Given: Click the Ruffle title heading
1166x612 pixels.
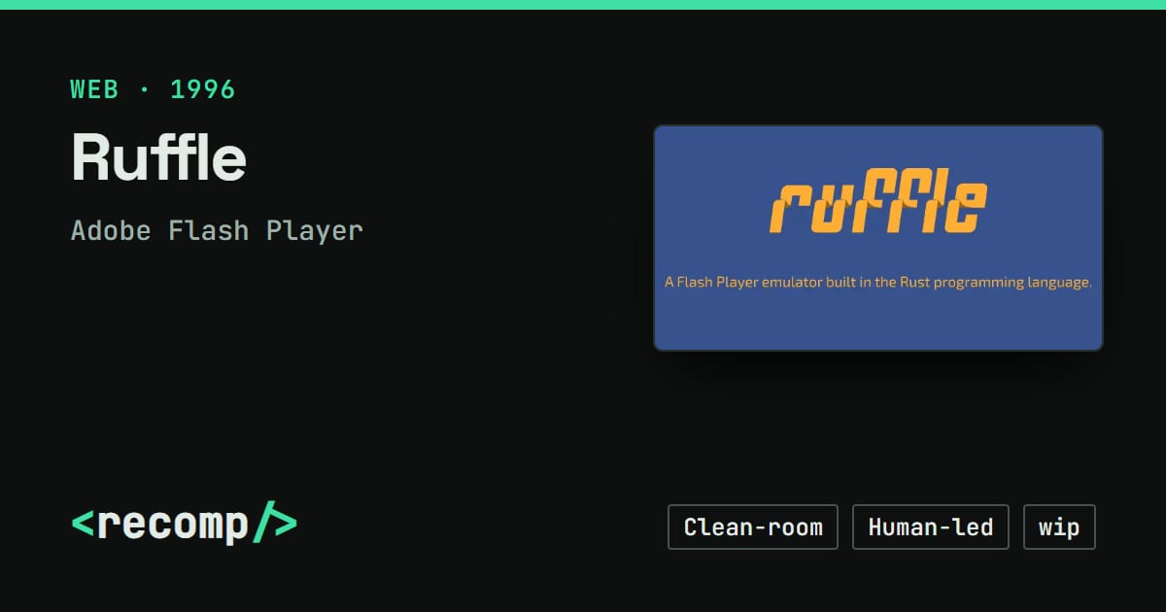Looking at the screenshot, I should 158,156.
